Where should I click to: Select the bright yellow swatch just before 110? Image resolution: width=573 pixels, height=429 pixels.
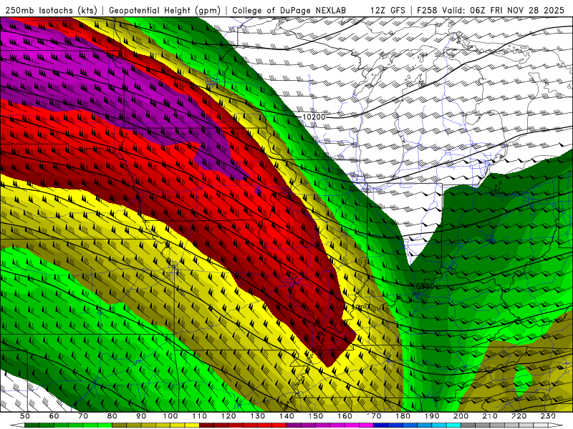(192, 425)
